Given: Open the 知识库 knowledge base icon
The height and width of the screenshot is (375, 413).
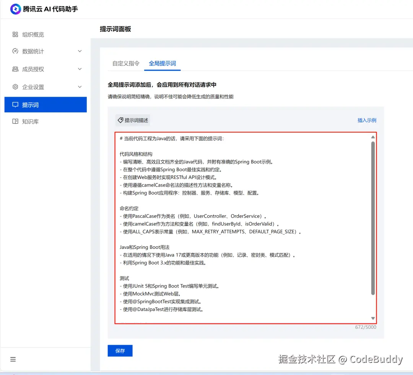Looking at the screenshot, I should [x=15, y=121].
